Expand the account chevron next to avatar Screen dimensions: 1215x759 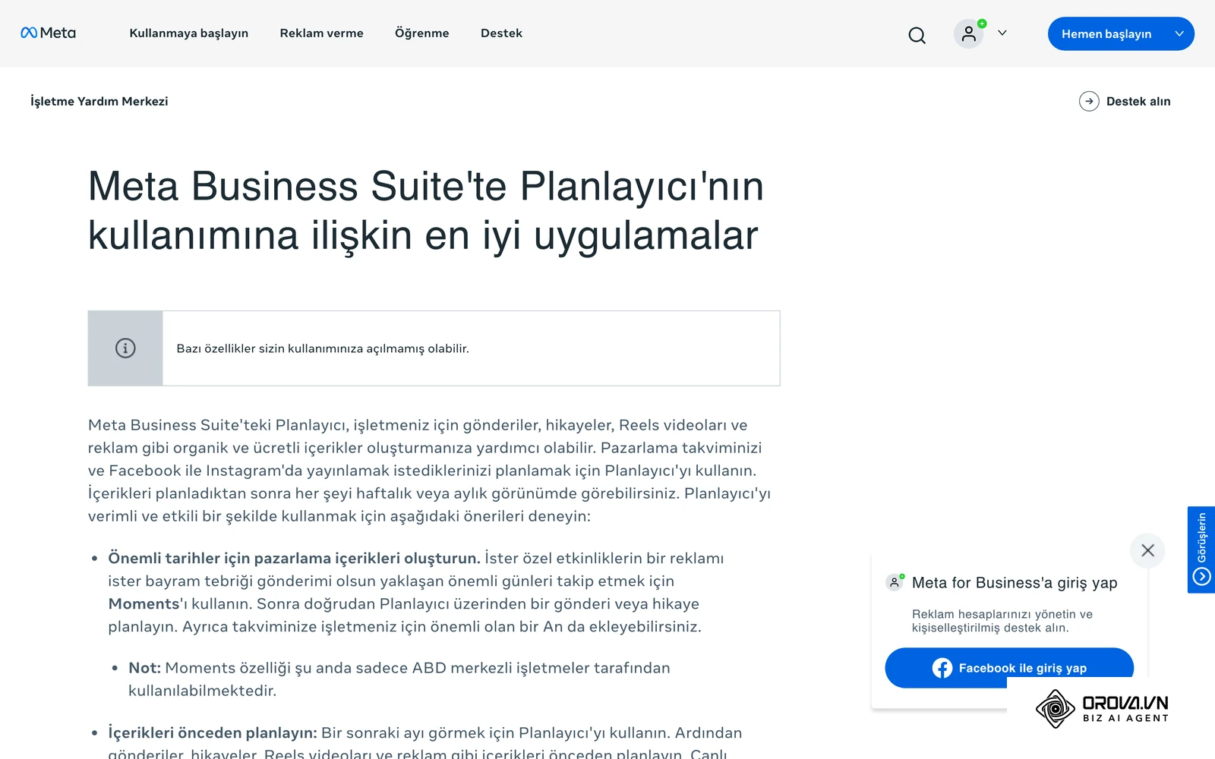[x=1002, y=33]
